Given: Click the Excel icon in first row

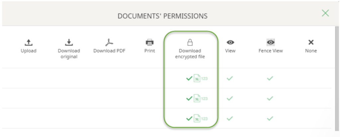Looking at the screenshot, I should pyautogui.click(x=197, y=78).
